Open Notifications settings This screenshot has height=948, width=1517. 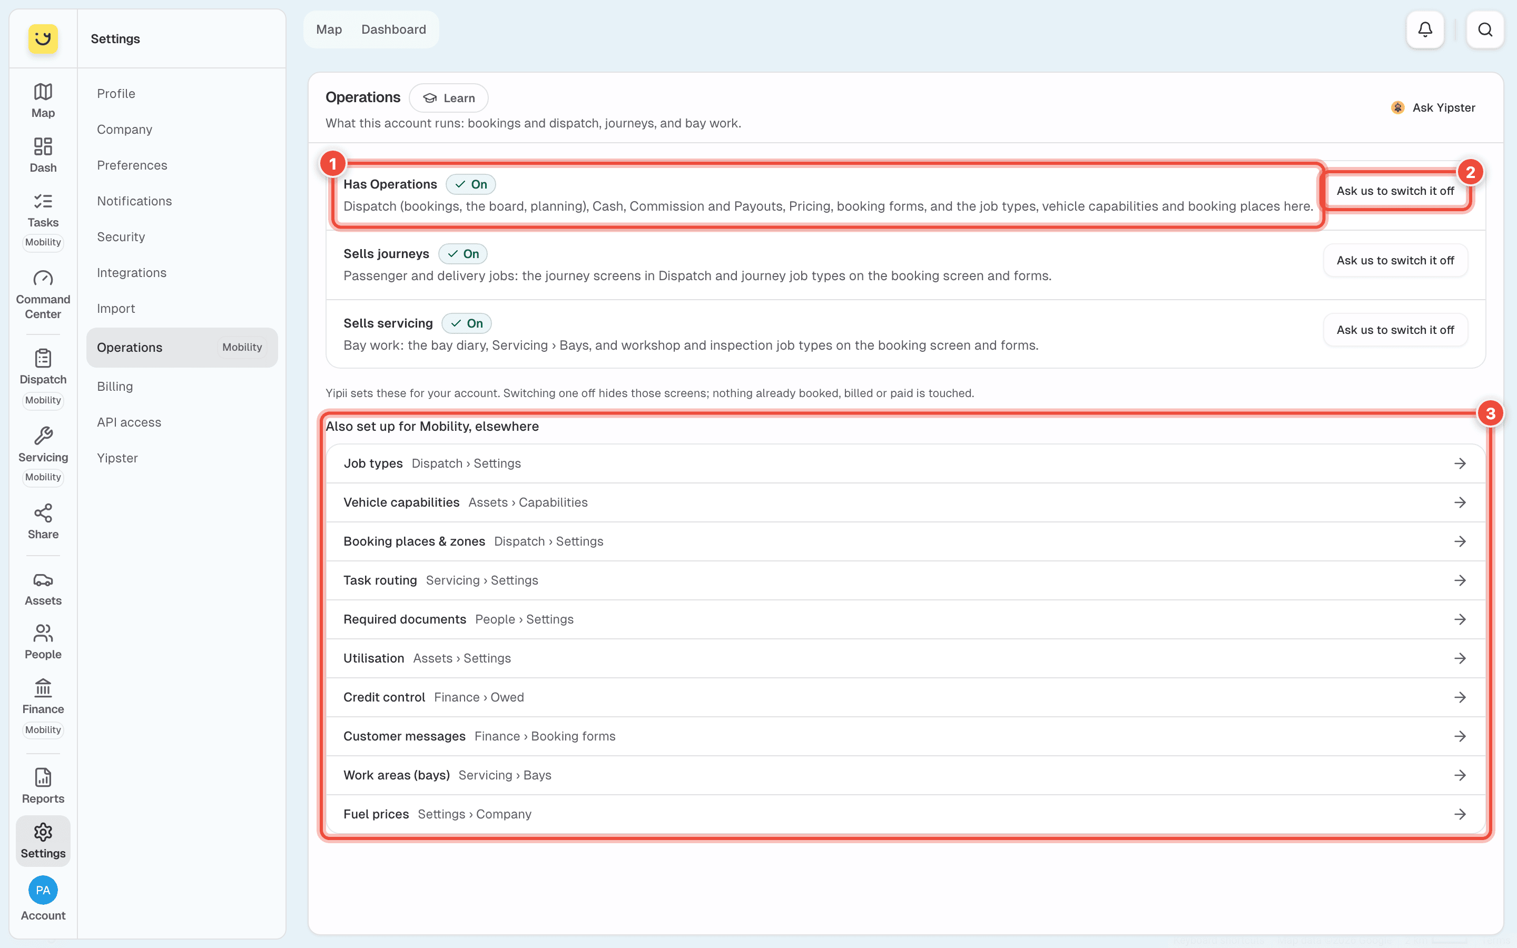182,201
